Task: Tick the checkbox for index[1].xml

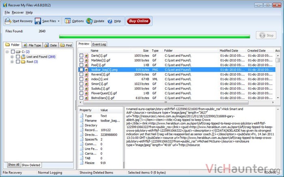Action: pos(81,79)
